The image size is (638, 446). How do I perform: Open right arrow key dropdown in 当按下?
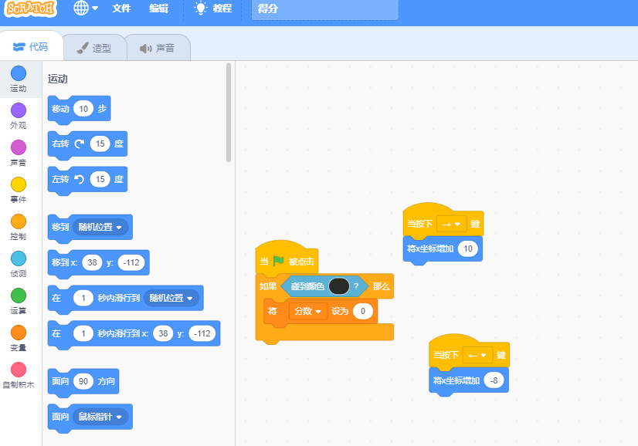(x=452, y=224)
